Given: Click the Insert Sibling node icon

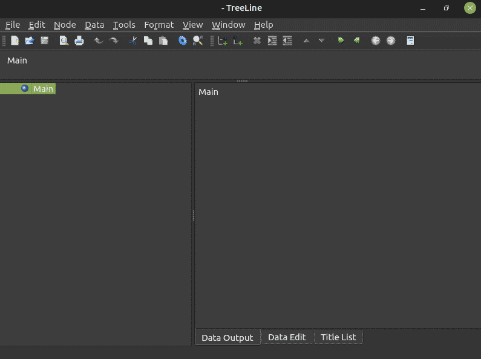Looking at the screenshot, I should click(x=238, y=40).
